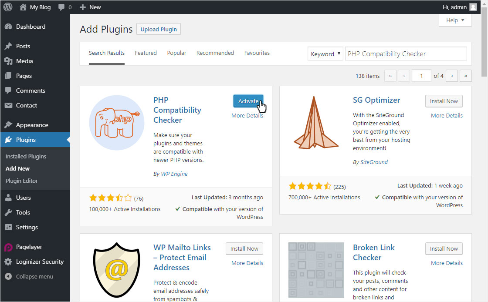Image resolution: width=488 pixels, height=302 pixels.
Task: Click the Loginizer Security gear icon
Action: coord(8,262)
